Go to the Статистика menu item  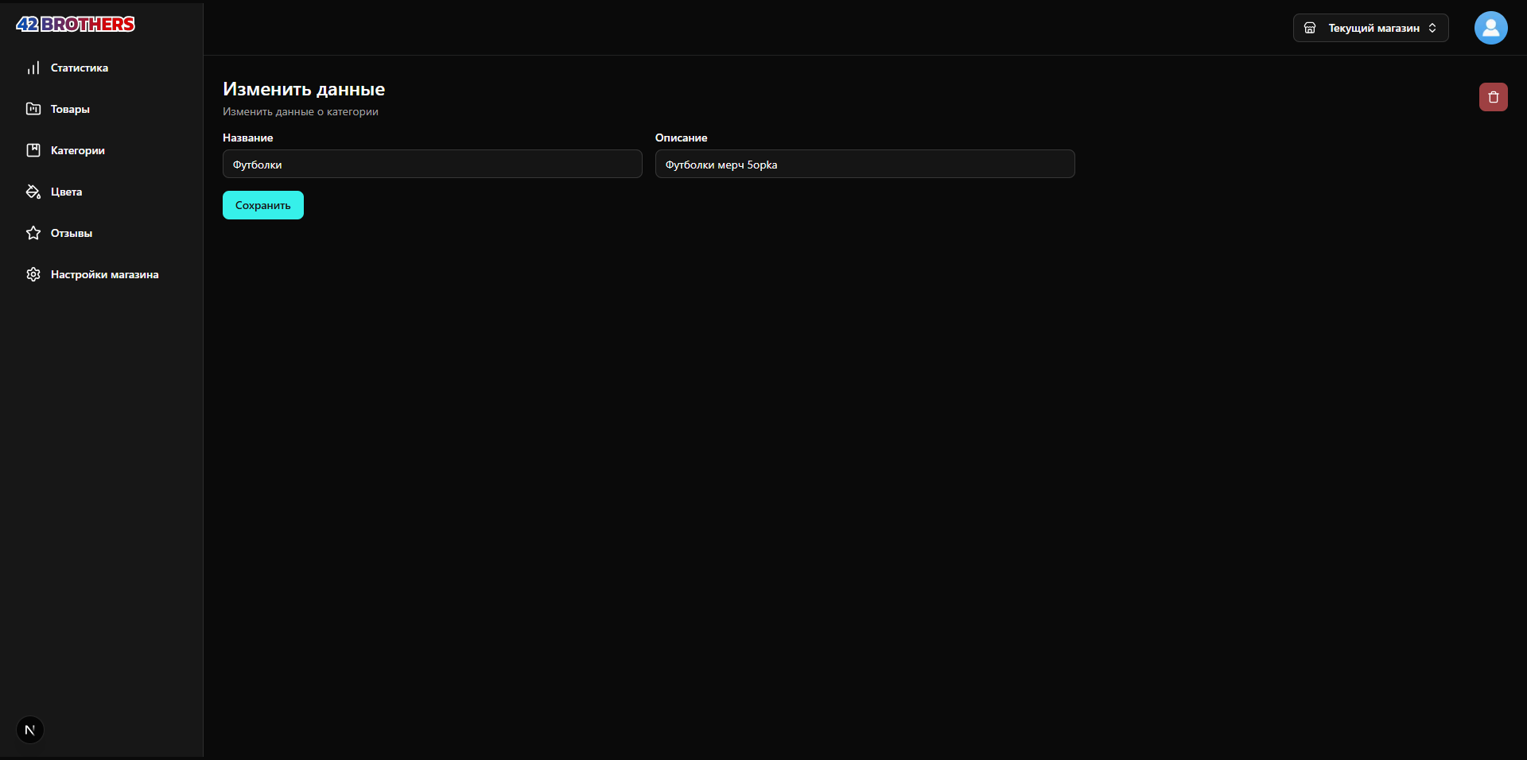(80, 68)
